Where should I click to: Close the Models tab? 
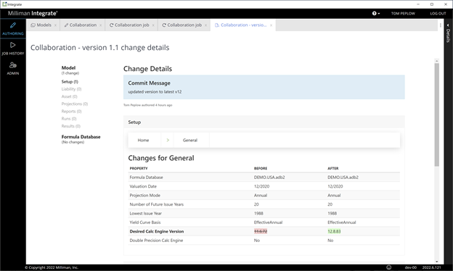click(x=55, y=25)
